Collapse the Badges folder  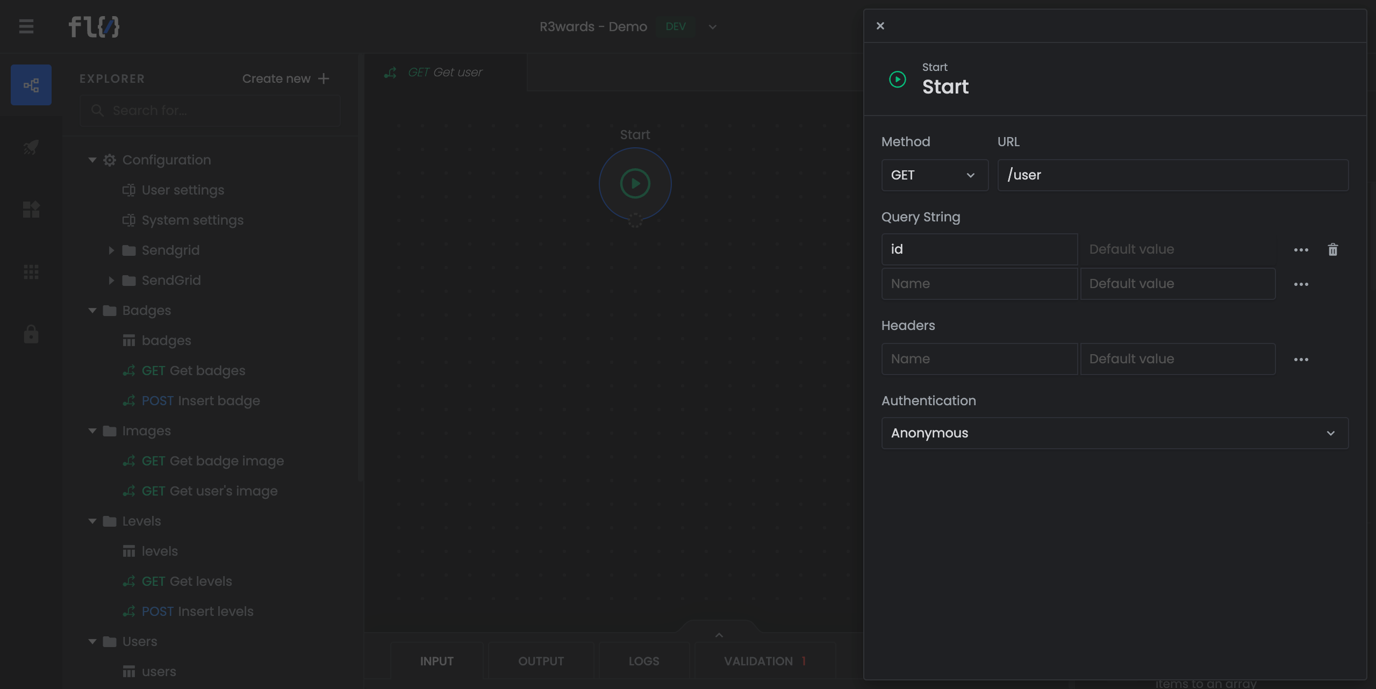(x=92, y=311)
